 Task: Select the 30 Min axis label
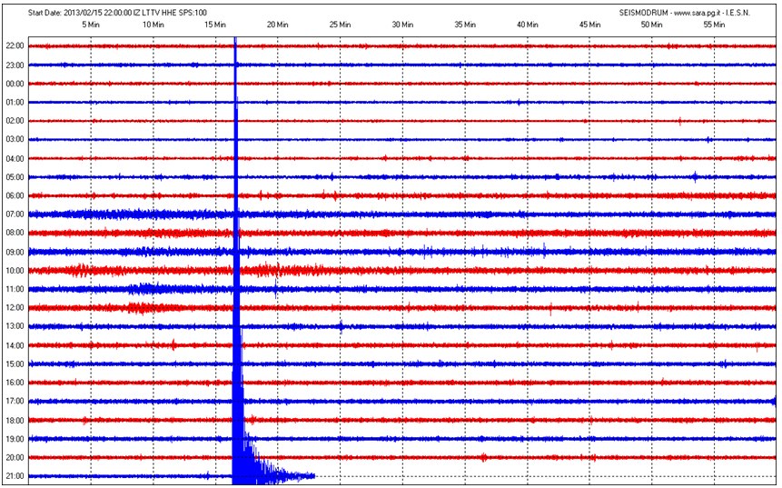pos(402,25)
